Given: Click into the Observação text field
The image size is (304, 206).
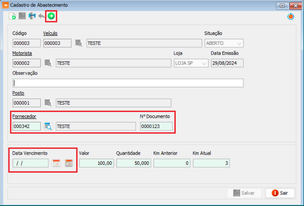Looking at the screenshot, I should (128, 83).
